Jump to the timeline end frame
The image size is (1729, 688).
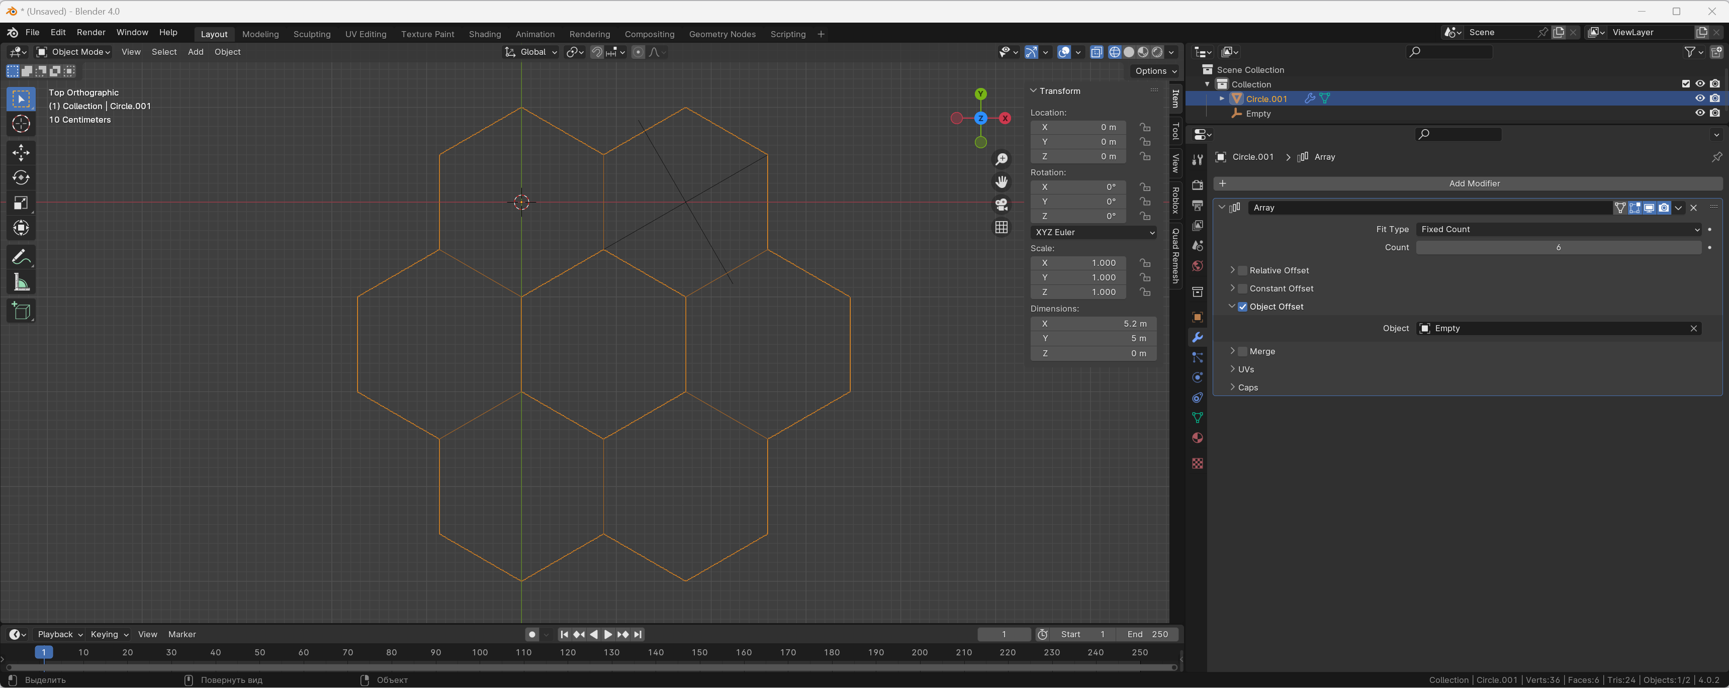[638, 634]
